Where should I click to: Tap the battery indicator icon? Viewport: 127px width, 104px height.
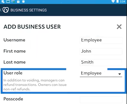(117, 1)
